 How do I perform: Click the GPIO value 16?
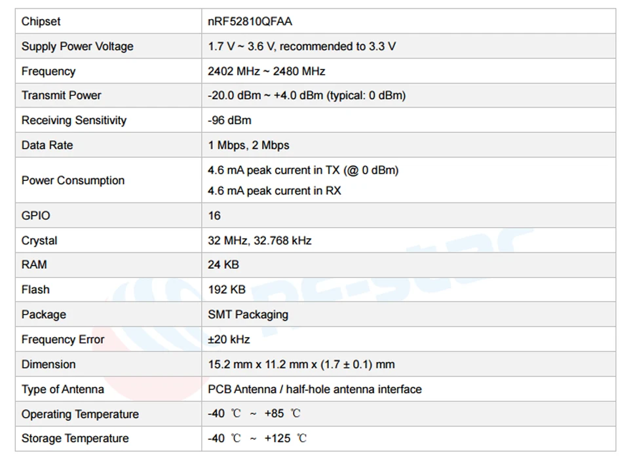tap(214, 216)
